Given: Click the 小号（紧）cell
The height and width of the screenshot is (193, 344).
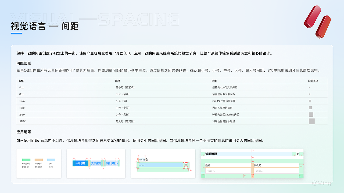Looking at the screenshot, I should click(x=121, y=101).
